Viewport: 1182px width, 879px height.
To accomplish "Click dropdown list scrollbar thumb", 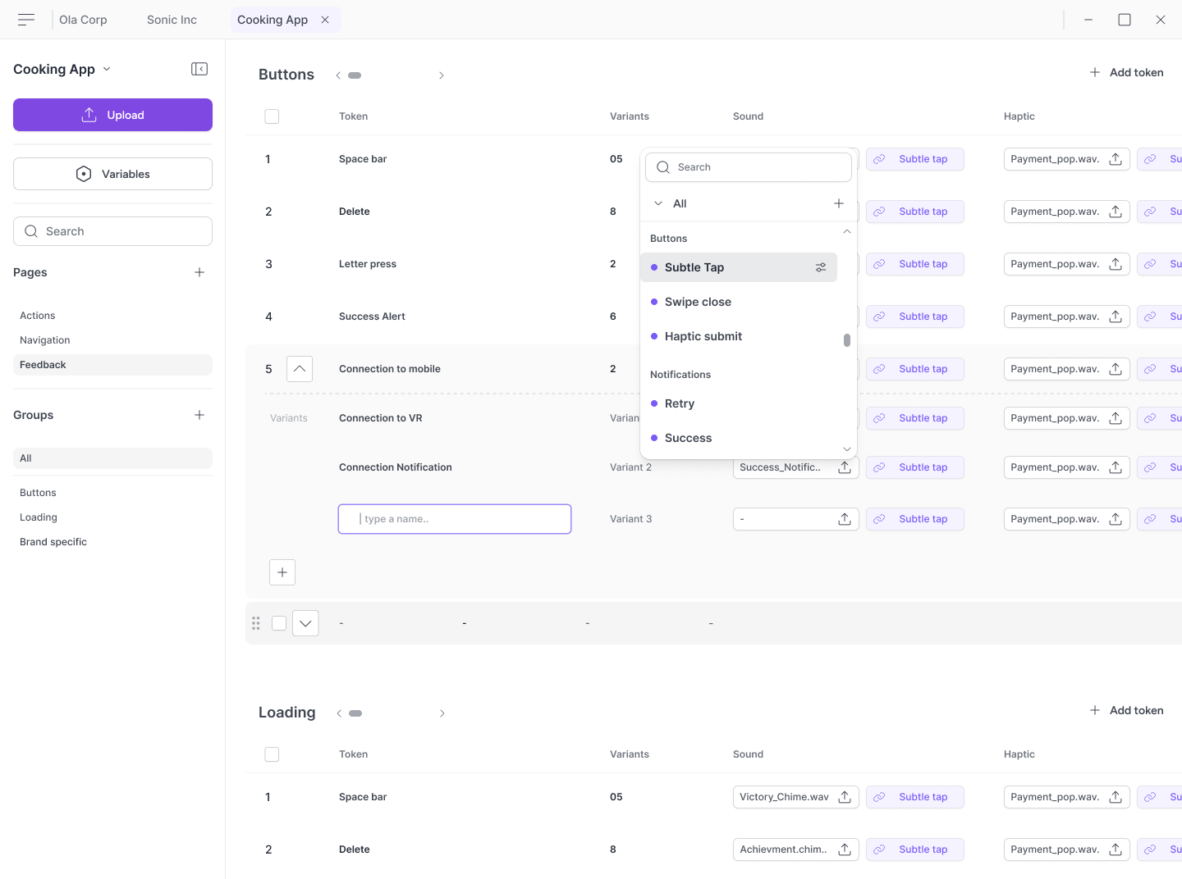I will 847,340.
